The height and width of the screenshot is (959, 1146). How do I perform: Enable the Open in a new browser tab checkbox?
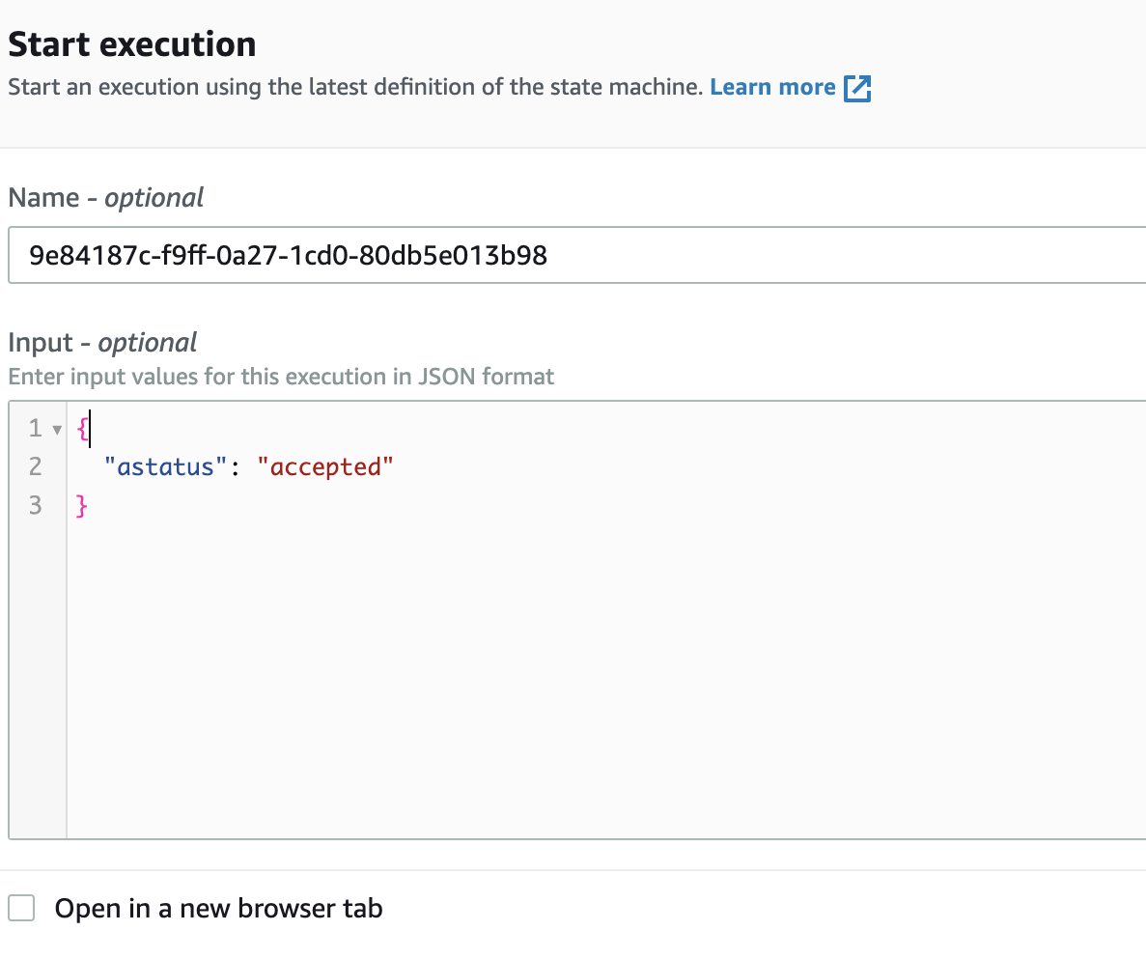point(21,909)
